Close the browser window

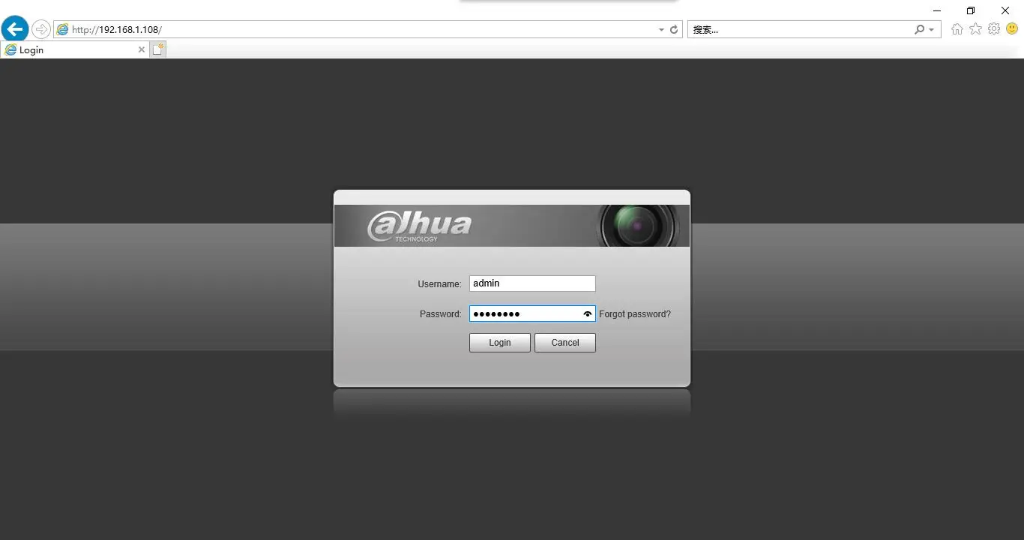coord(1005,10)
